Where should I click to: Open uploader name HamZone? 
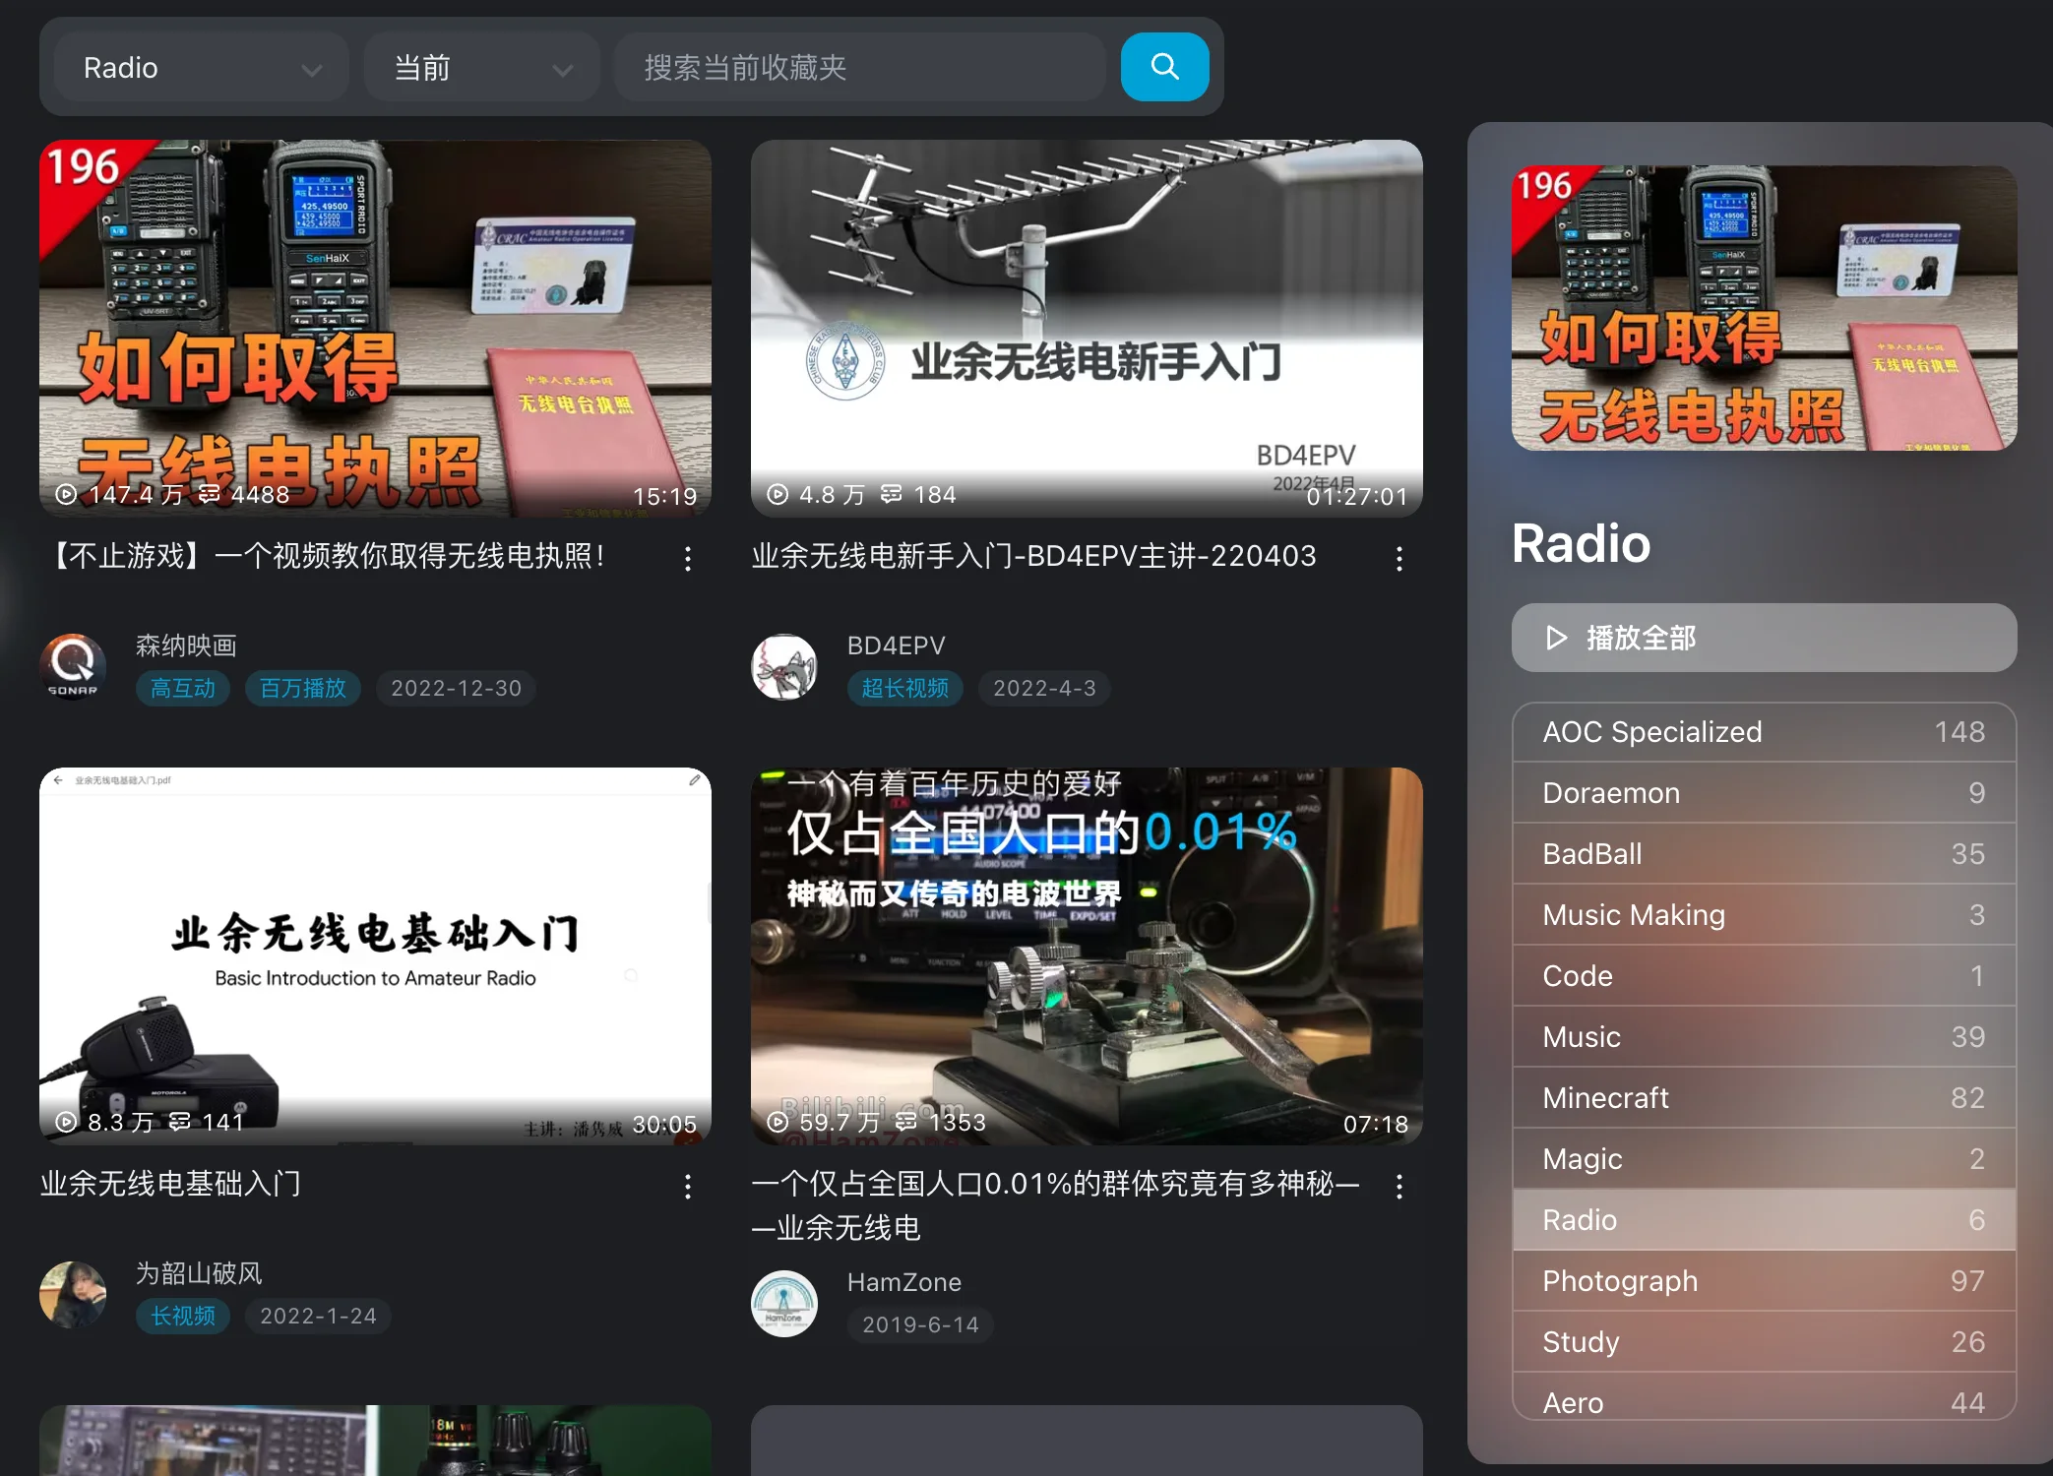point(903,1282)
